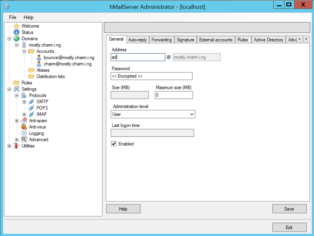Select the General tab
314x236 pixels.
pyautogui.click(x=116, y=39)
